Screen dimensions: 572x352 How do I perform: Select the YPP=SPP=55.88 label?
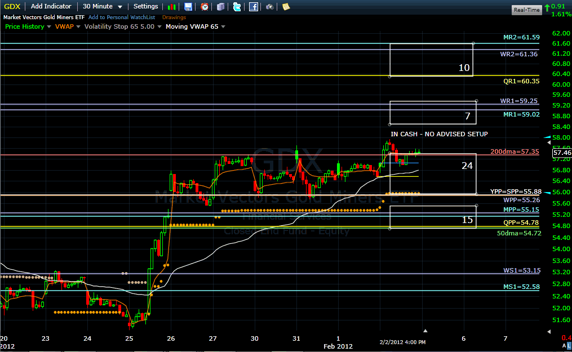click(516, 191)
